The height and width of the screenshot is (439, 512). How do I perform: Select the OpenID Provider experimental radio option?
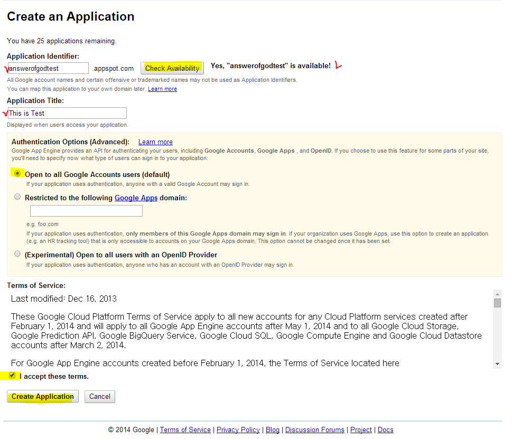tap(17, 254)
